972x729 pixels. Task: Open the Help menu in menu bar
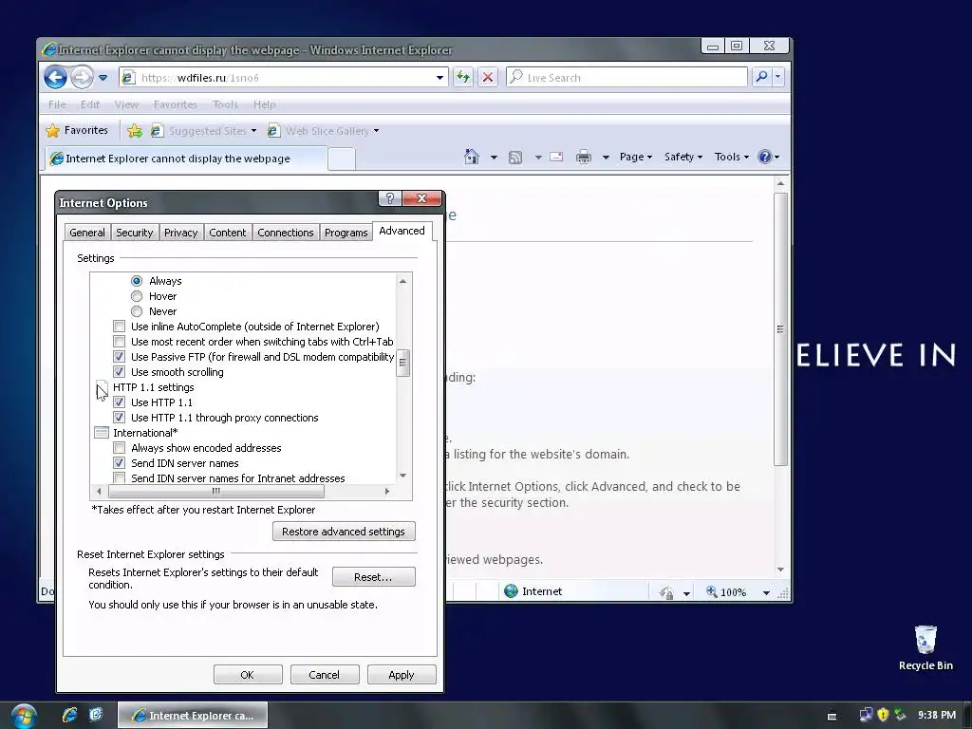264,104
